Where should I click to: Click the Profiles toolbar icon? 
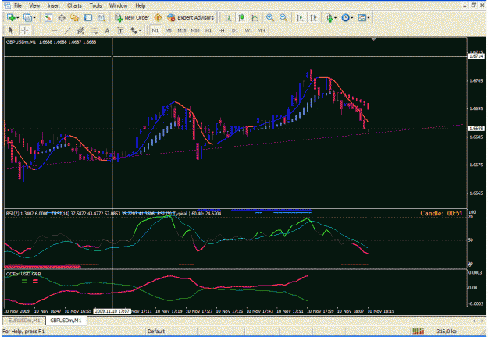click(27, 18)
